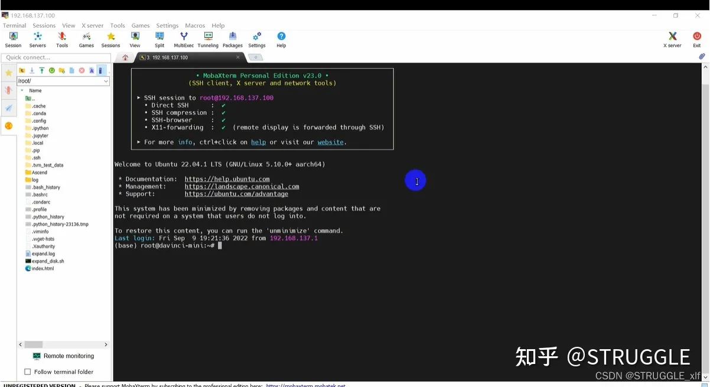Screen dimensions: 710x387
Task: Click the 'A' icon in SFTP toolbar
Action: point(92,70)
